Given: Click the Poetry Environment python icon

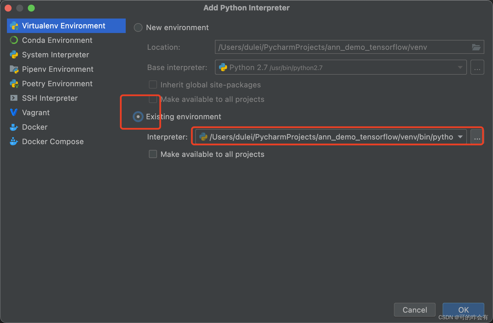Looking at the screenshot, I should pyautogui.click(x=14, y=84).
